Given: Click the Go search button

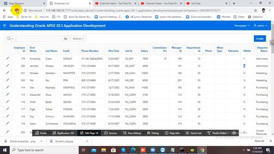Looking at the screenshot, I should tap(66, 38).
